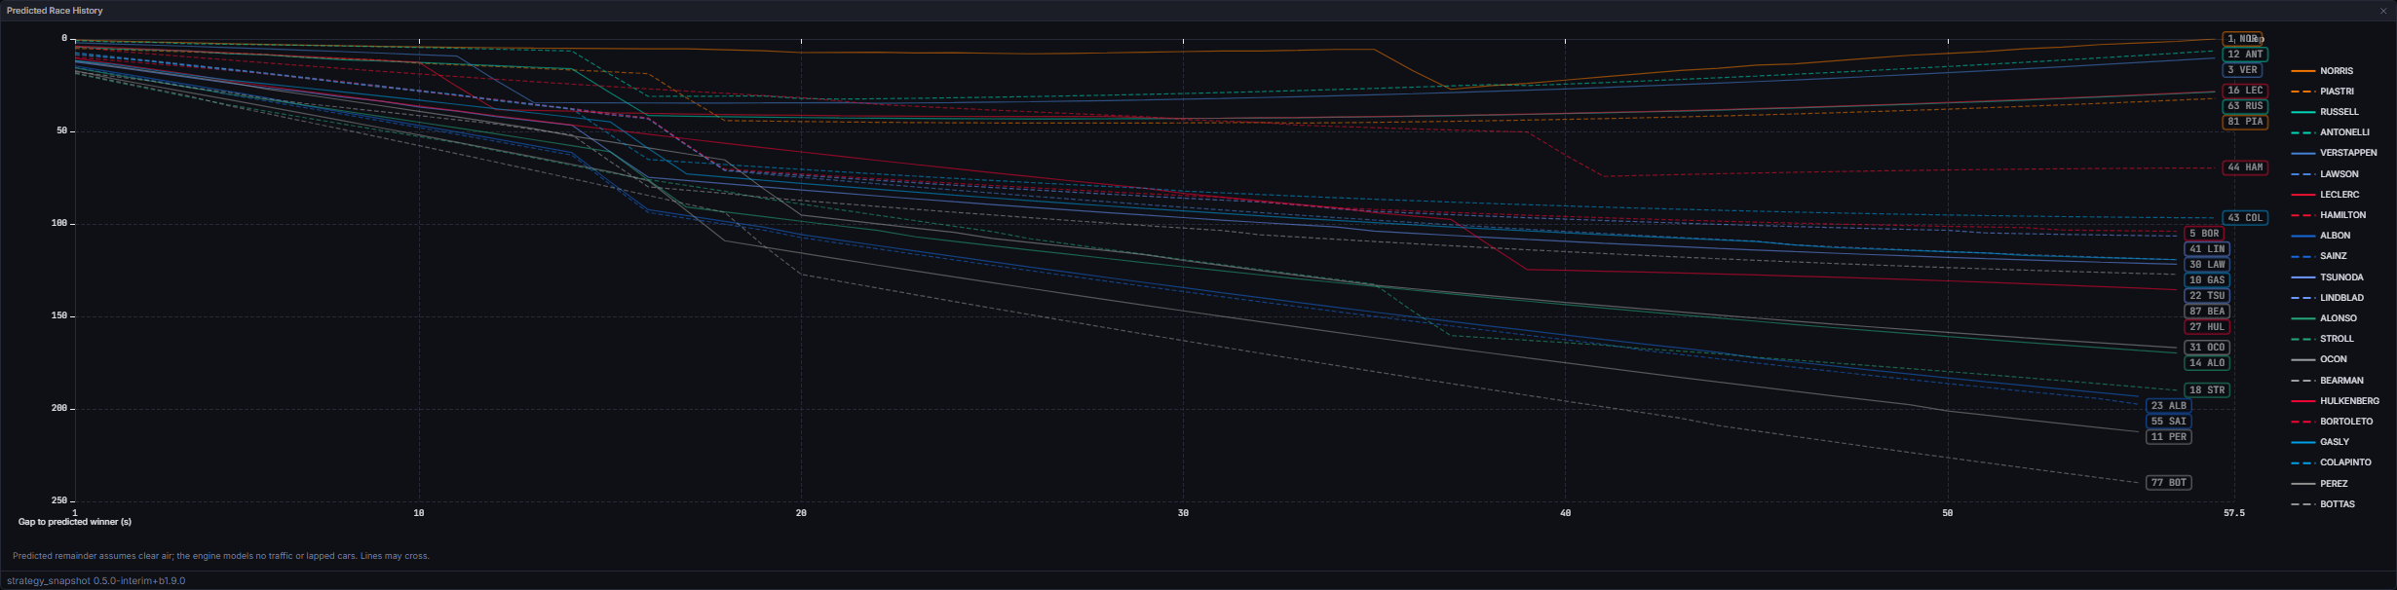2397x590 pixels.
Task: Toggle GASLY series in legend
Action: (2320, 442)
